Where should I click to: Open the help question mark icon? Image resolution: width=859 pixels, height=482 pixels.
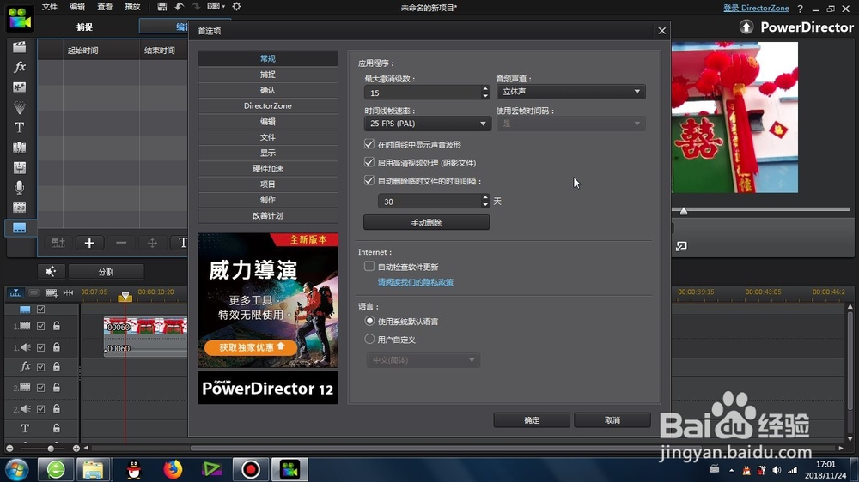(801, 9)
